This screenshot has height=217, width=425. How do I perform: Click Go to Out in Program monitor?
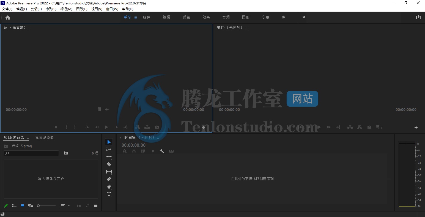click(338, 127)
